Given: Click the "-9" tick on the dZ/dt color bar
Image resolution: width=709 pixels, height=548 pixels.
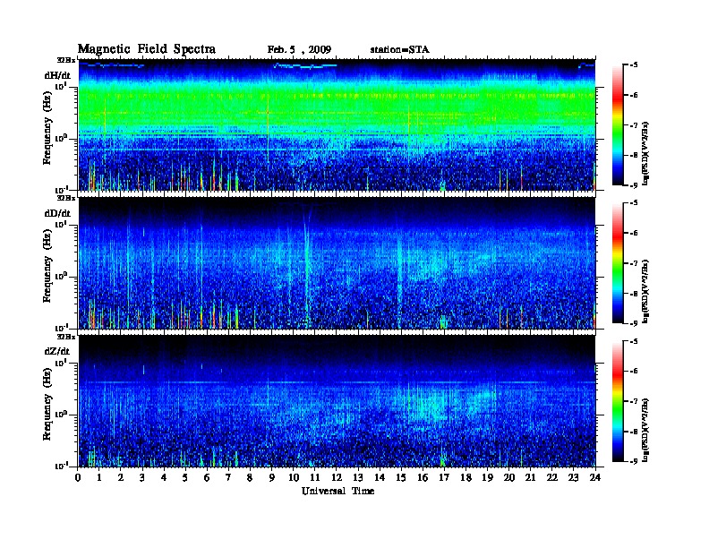Looking at the screenshot, I should pyautogui.click(x=634, y=461).
